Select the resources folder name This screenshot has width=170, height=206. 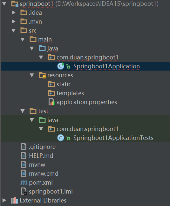pos(60,75)
